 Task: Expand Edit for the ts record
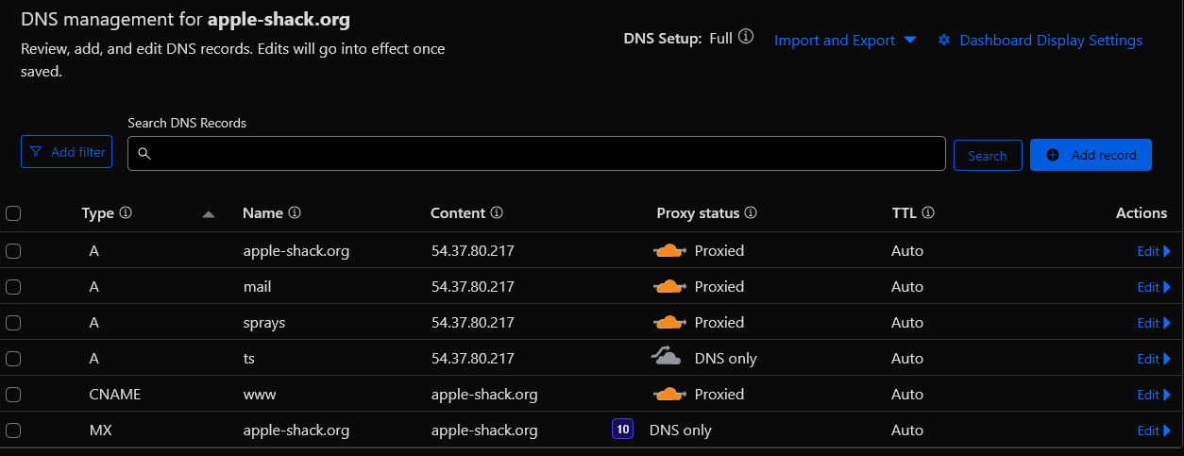(1154, 359)
